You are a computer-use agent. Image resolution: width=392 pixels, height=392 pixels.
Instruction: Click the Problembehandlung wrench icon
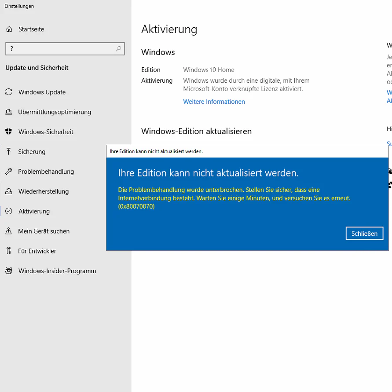pos(9,172)
